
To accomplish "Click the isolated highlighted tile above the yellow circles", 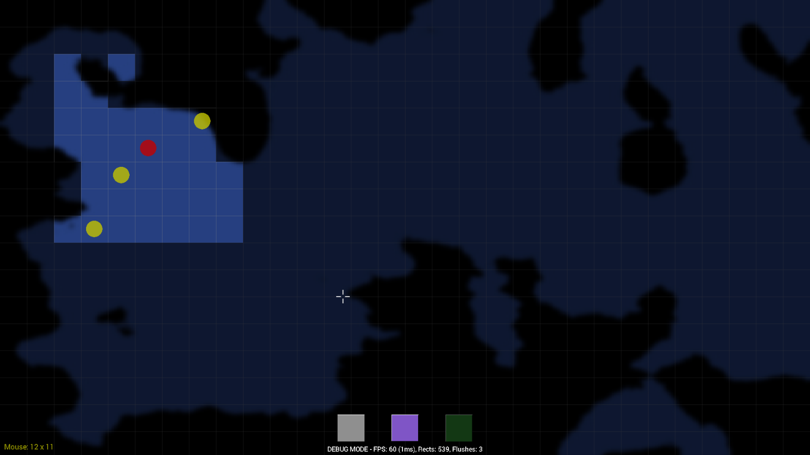I will coord(121,67).
